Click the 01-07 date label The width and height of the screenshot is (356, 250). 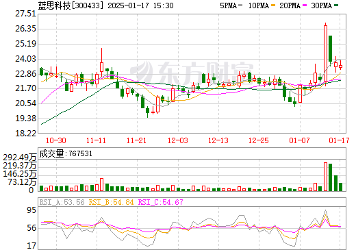[299, 140]
